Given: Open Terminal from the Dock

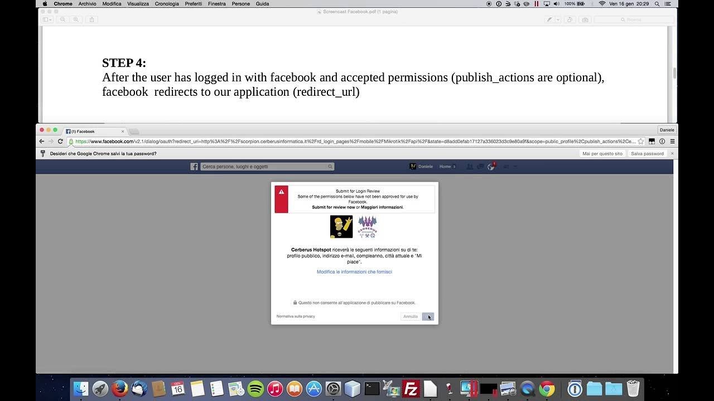Looking at the screenshot, I should coord(372,388).
